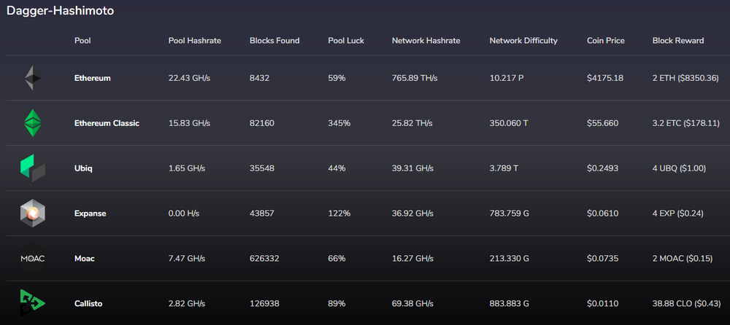Click the Pool Luck column header
The image size is (730, 325).
[346, 41]
